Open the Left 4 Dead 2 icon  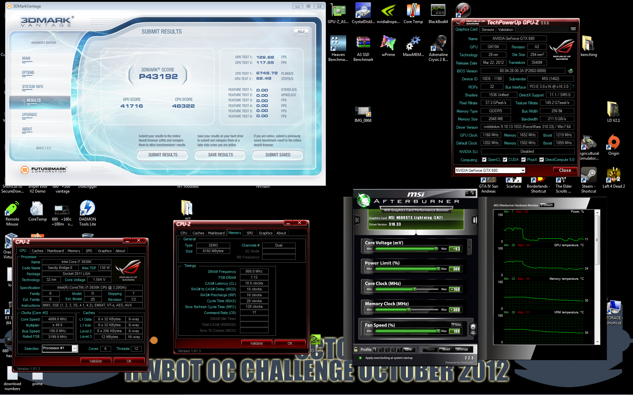614,178
